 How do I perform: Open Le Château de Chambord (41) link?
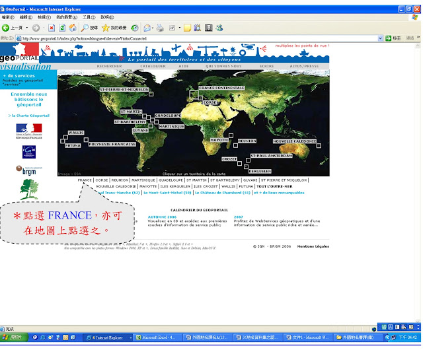point(223,193)
